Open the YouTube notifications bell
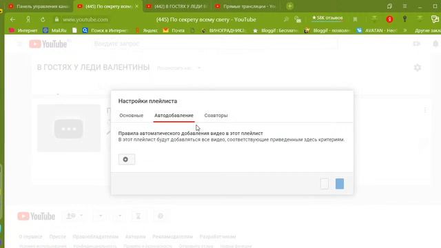The height and width of the screenshot is (248, 441). (435, 43)
